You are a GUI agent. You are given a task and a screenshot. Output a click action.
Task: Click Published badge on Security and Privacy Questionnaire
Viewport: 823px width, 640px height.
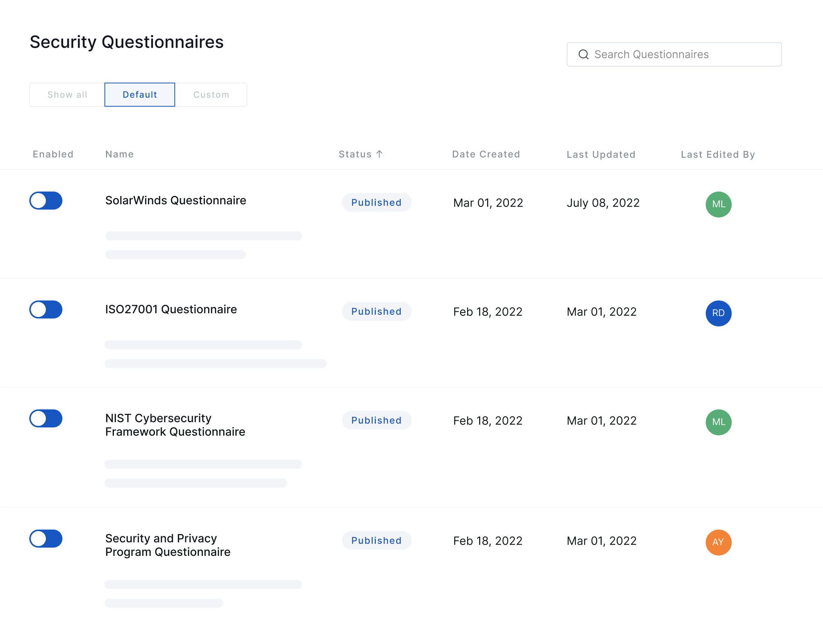point(376,540)
